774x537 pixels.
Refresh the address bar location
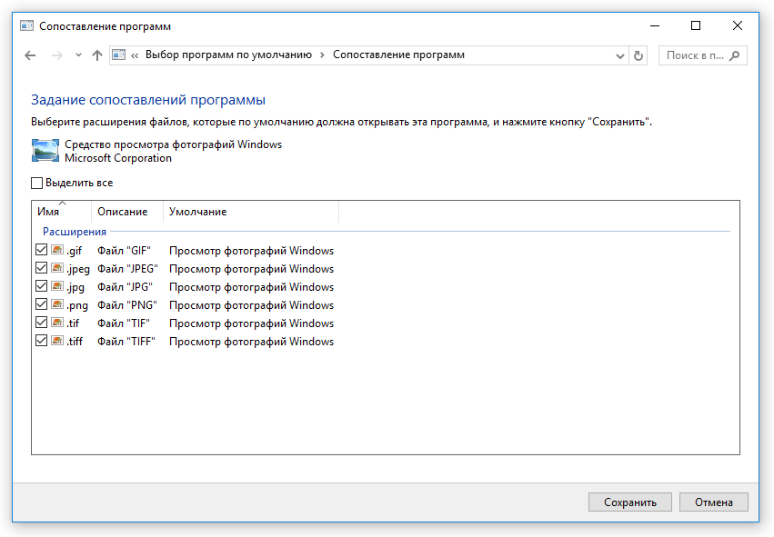tap(638, 55)
